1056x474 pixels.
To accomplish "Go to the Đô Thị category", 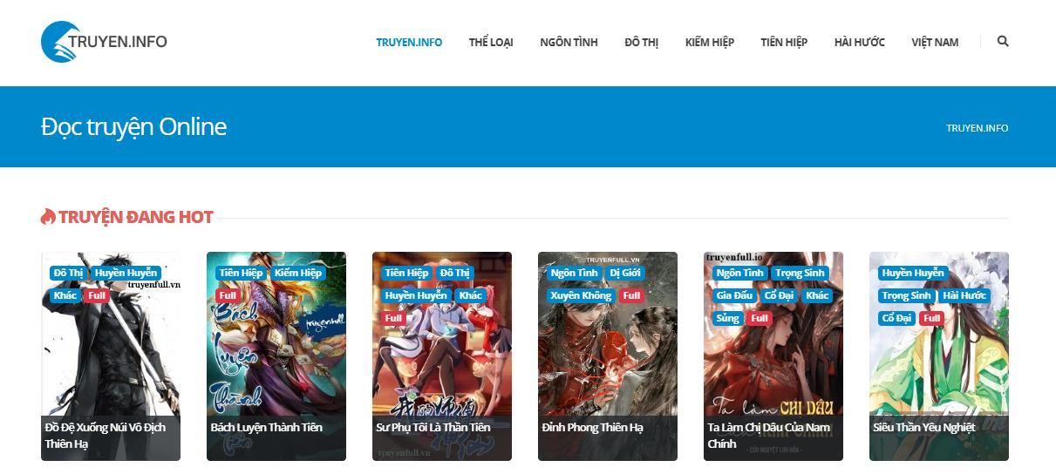I will (641, 42).
